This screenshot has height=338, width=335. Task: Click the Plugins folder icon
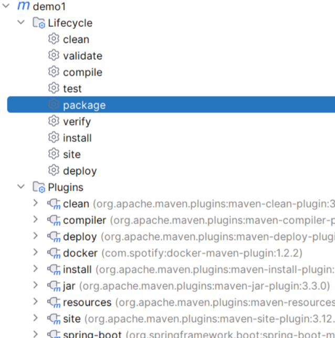(39, 187)
